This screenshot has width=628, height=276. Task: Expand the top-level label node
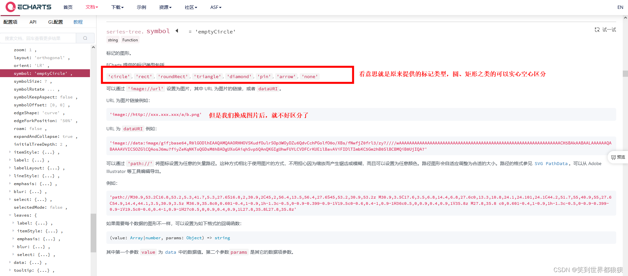click(10, 160)
